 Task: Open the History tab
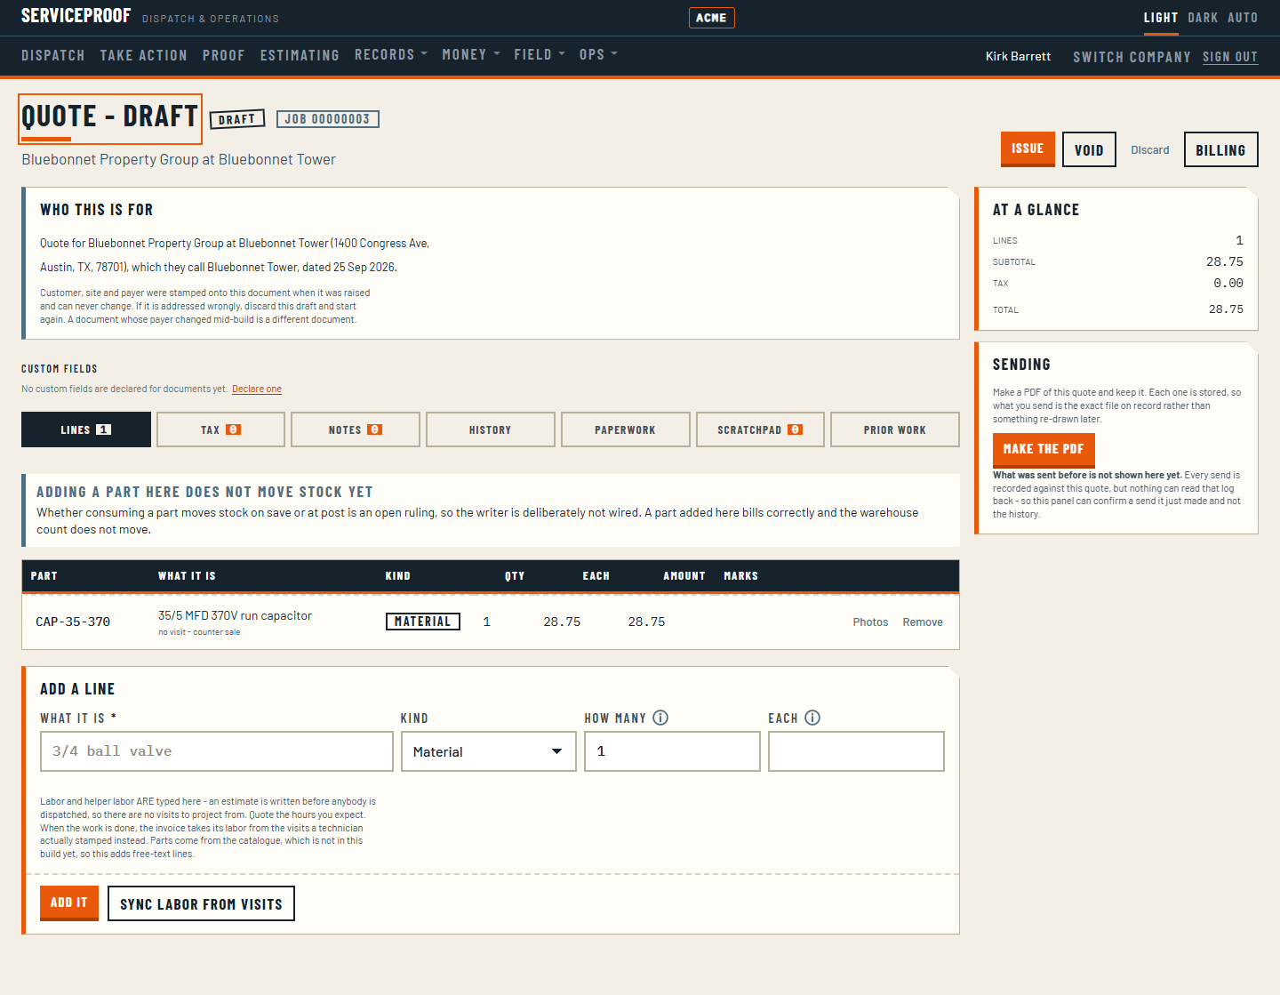[x=491, y=429]
